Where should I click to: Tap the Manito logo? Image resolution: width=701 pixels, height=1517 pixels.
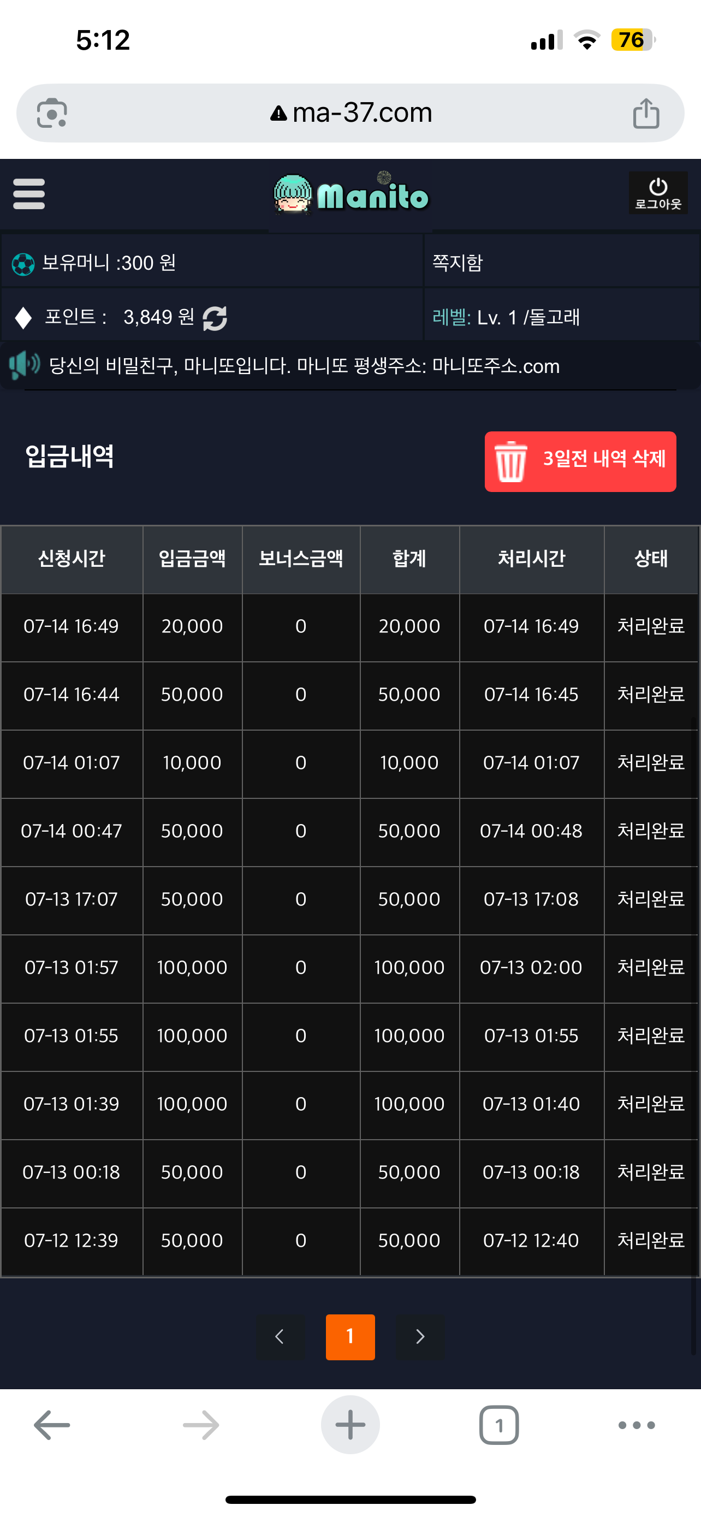pyautogui.click(x=351, y=194)
